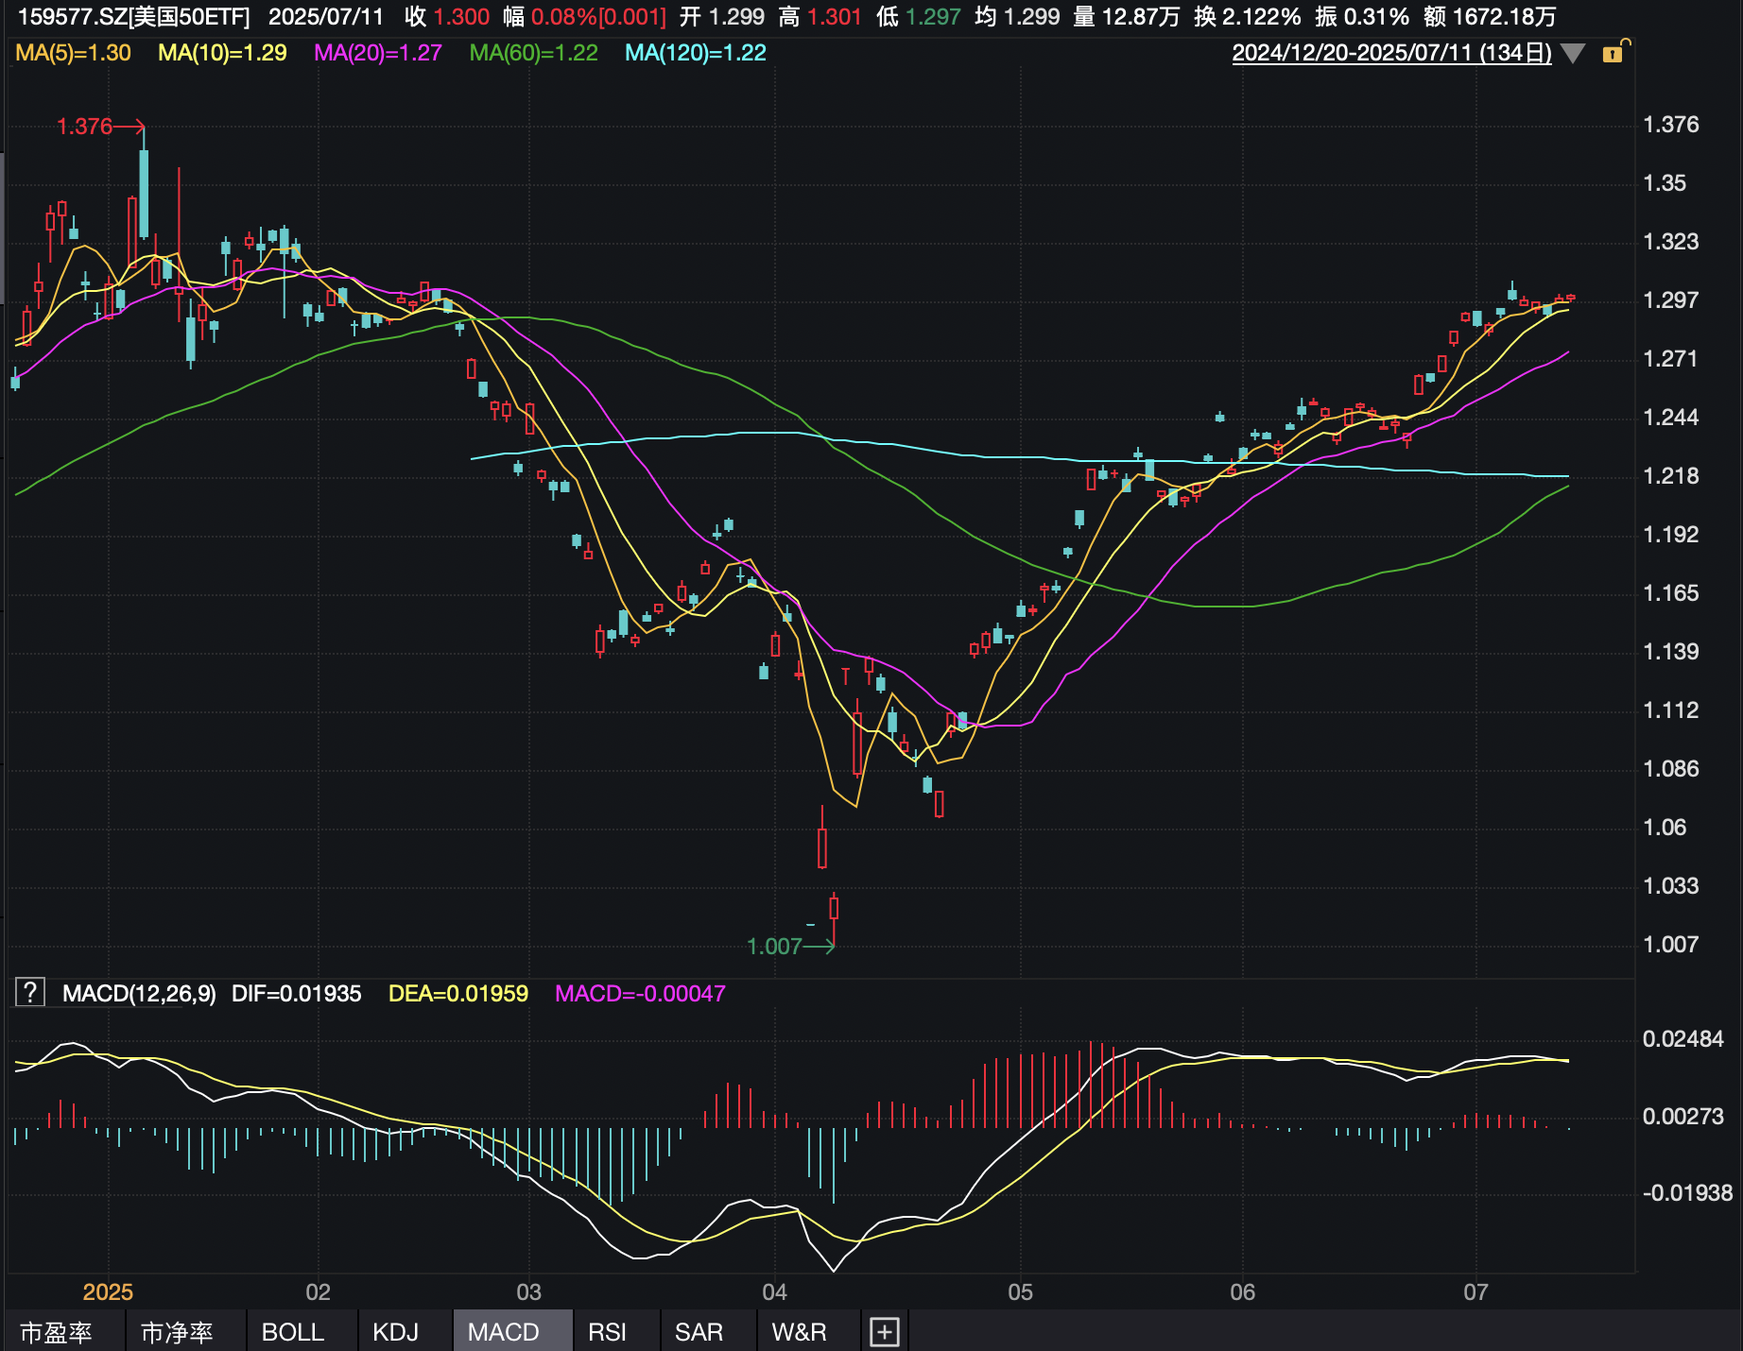
Task: Click the plus icon to add indicator
Action: (884, 1332)
